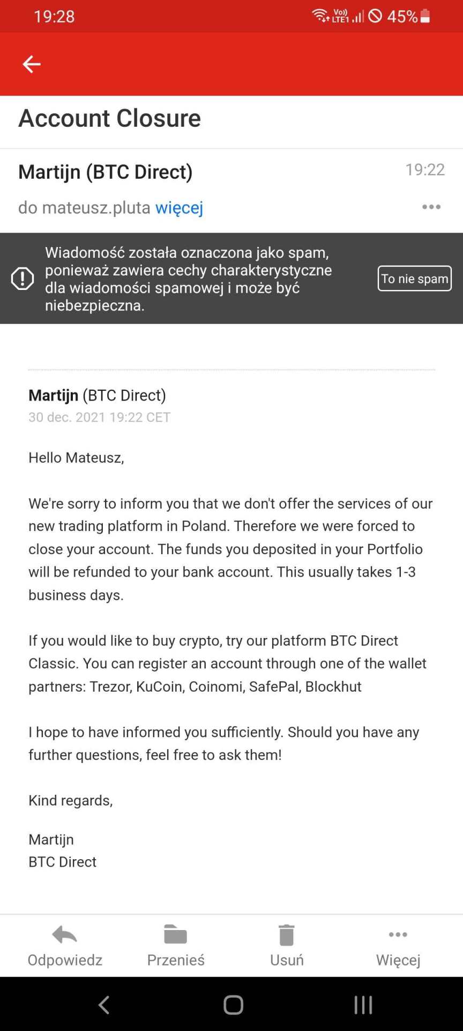Tap sender name Martijn (BTC Direct)
This screenshot has width=463, height=1031.
tap(105, 172)
